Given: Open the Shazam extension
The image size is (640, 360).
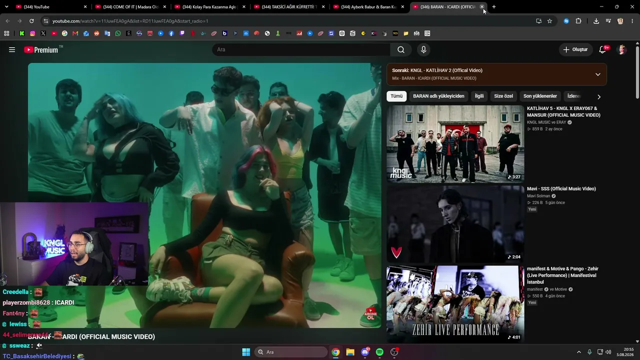Looking at the screenshot, I should tap(566, 21).
